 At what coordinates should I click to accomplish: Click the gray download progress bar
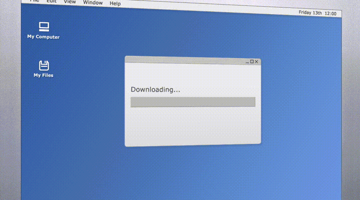coord(192,102)
